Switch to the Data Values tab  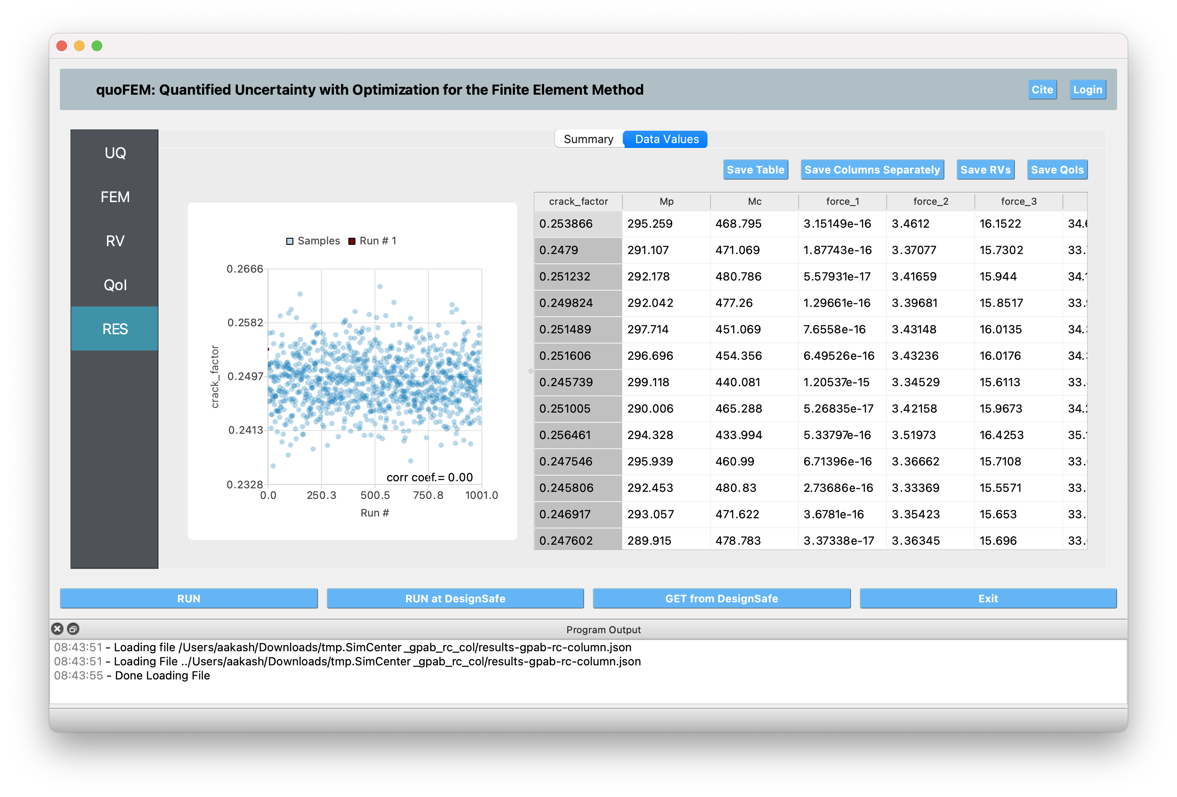[x=666, y=139]
